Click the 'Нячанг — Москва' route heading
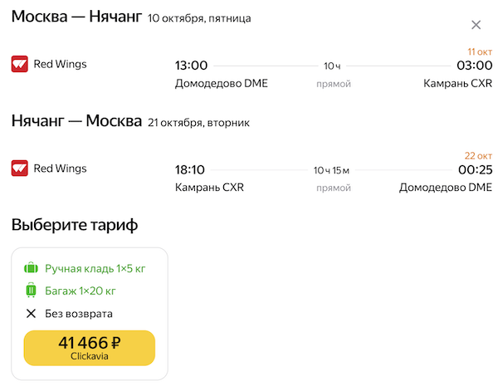Image resolution: width=498 pixels, height=386 pixels. pyautogui.click(x=76, y=122)
